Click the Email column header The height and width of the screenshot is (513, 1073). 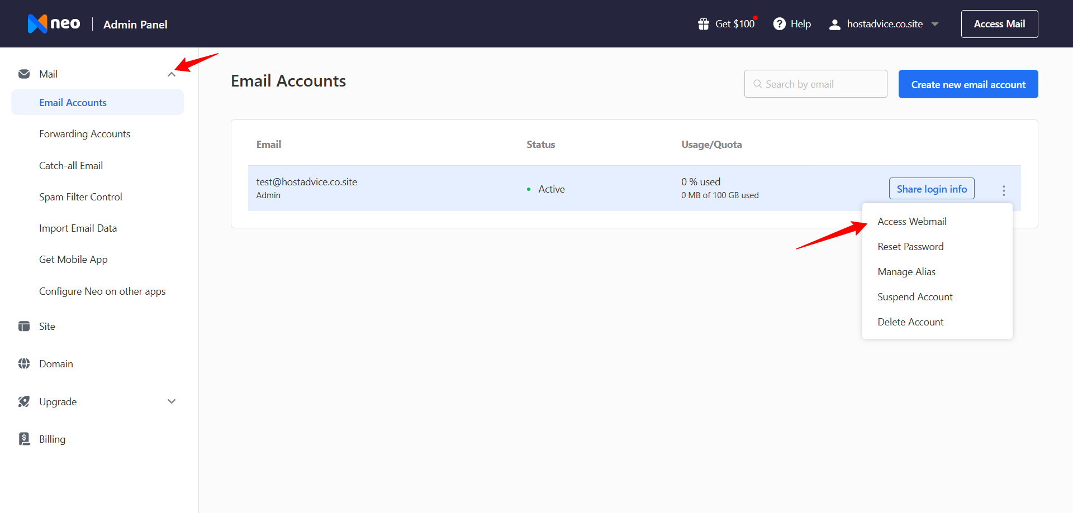[268, 145]
